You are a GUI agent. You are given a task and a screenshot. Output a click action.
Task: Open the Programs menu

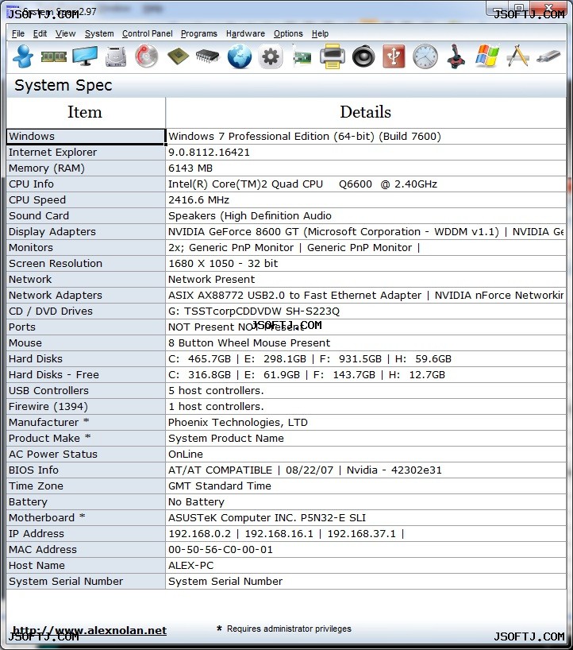(x=198, y=33)
